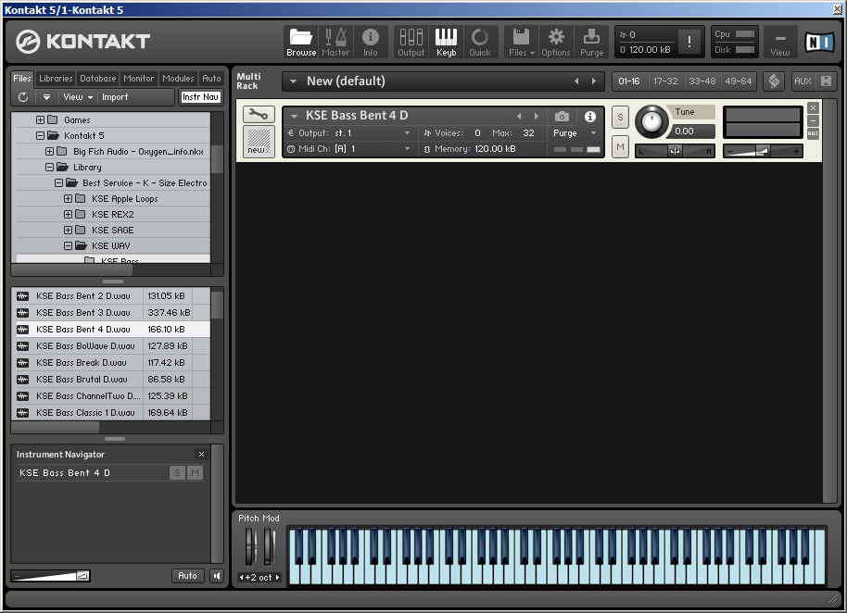
Task: Expand the KSE REX2 folder
Action: (x=68, y=214)
